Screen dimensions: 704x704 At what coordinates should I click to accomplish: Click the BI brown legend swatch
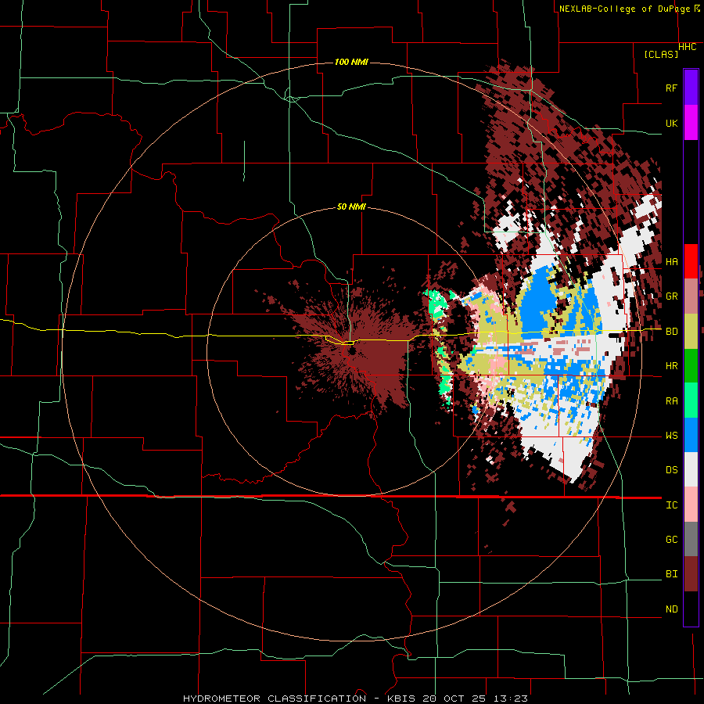point(691,574)
